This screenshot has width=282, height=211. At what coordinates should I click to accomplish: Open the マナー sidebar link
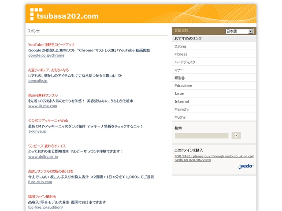[x=179, y=70]
